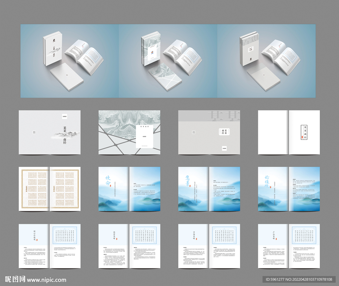The width and height of the screenshot is (339, 286).
Task: Select the 价值观 values page spread
Action: pos(289,189)
